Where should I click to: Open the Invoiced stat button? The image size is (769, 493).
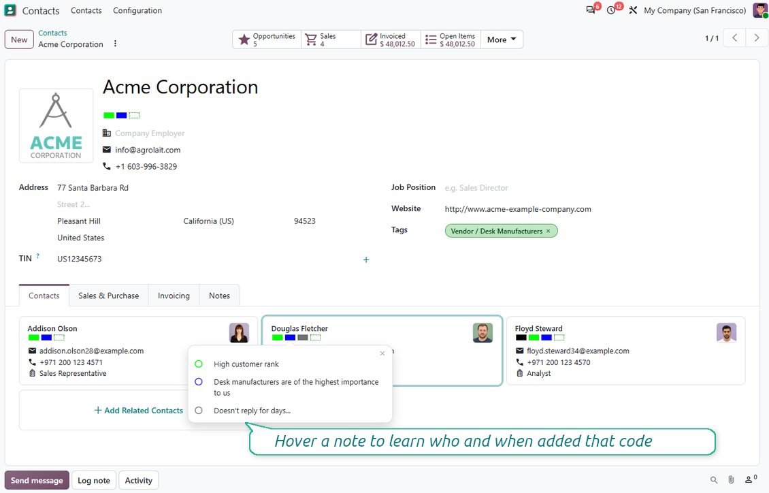point(391,39)
